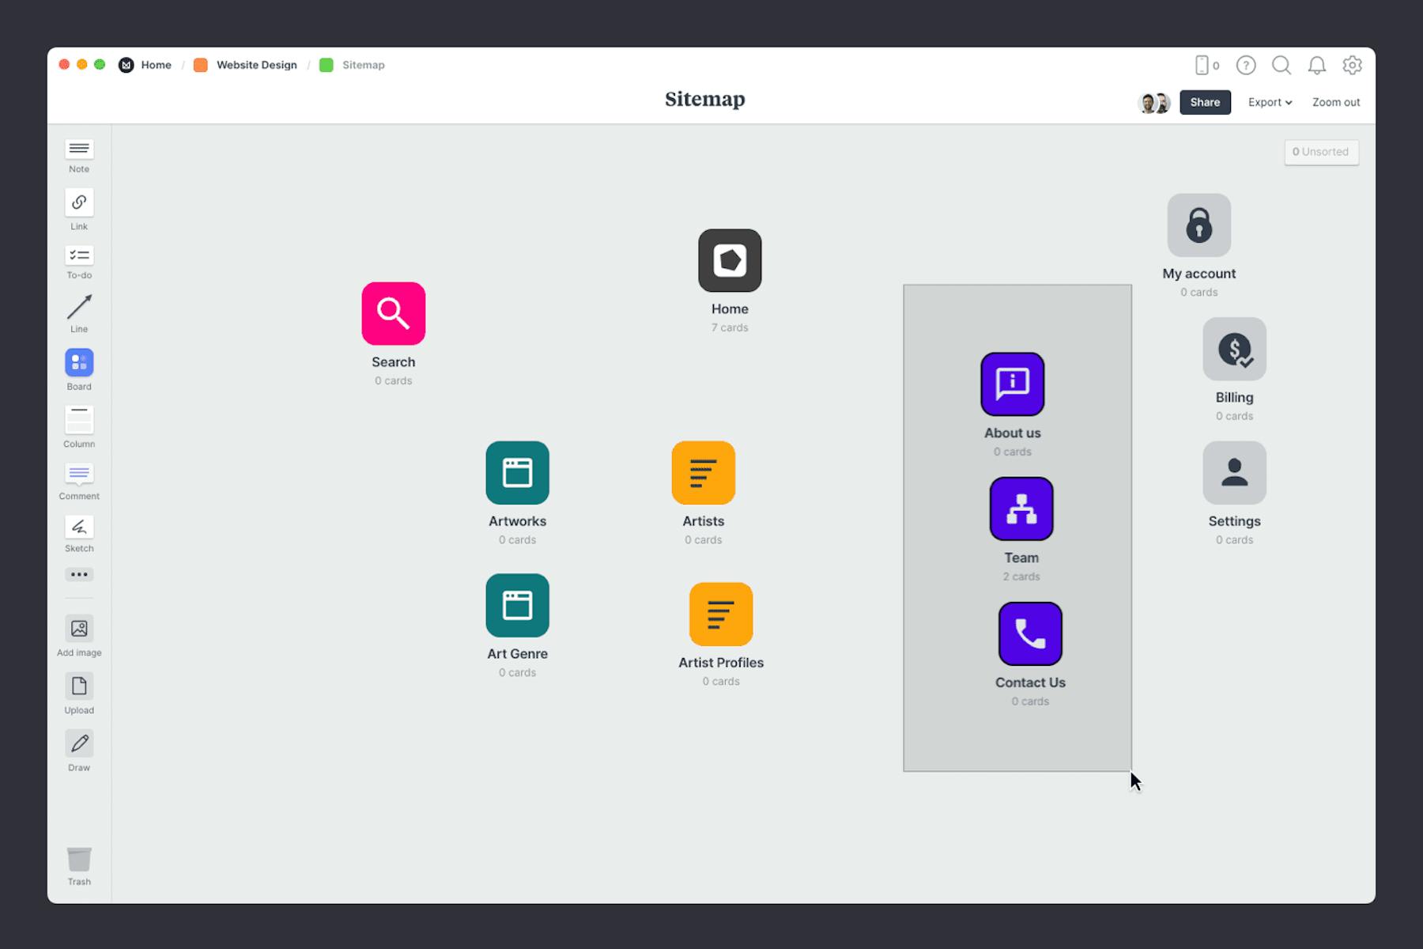
Task: Open the Home board card
Action: pos(729,259)
